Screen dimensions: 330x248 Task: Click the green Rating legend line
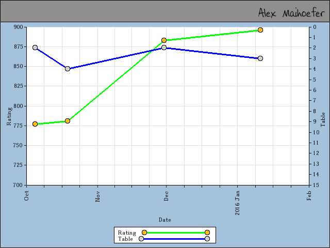click(x=176, y=233)
